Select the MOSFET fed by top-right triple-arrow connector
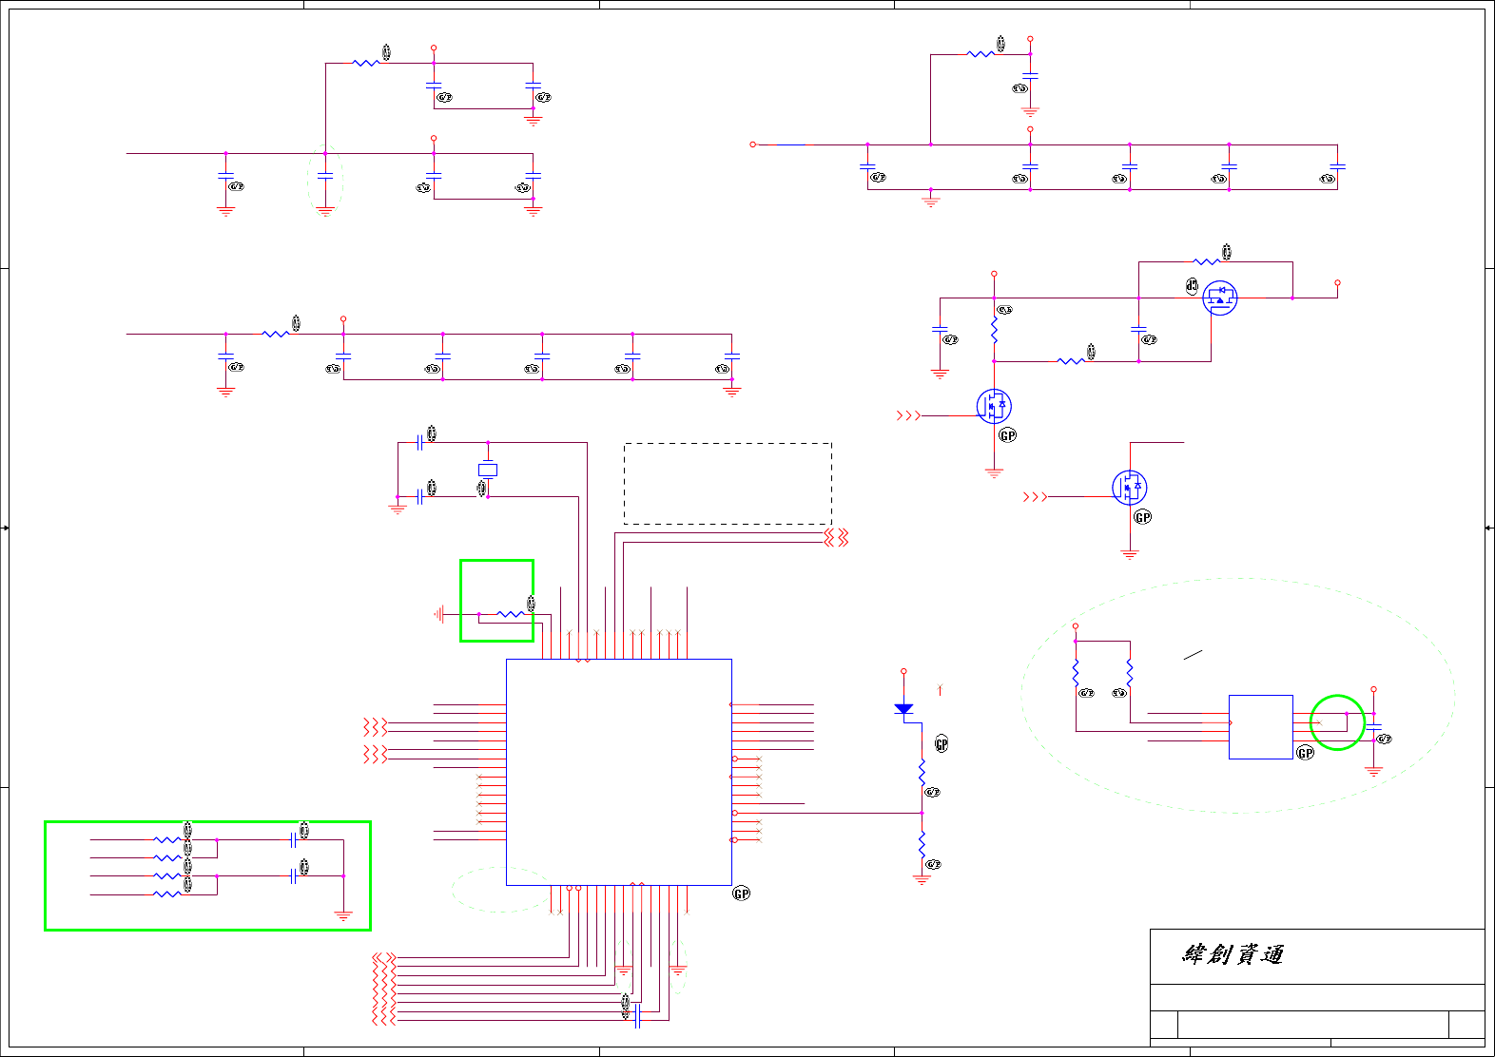 994,407
